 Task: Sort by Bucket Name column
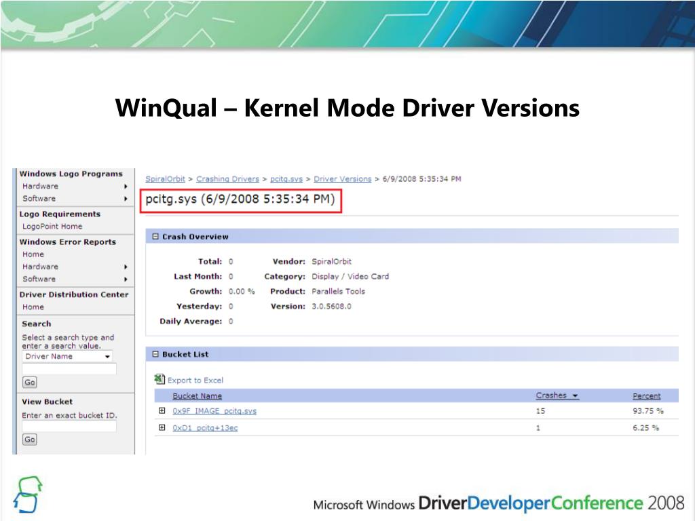(x=198, y=396)
